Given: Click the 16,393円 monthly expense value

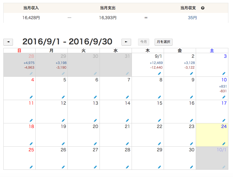Looking at the screenshot, I should 108,18.
